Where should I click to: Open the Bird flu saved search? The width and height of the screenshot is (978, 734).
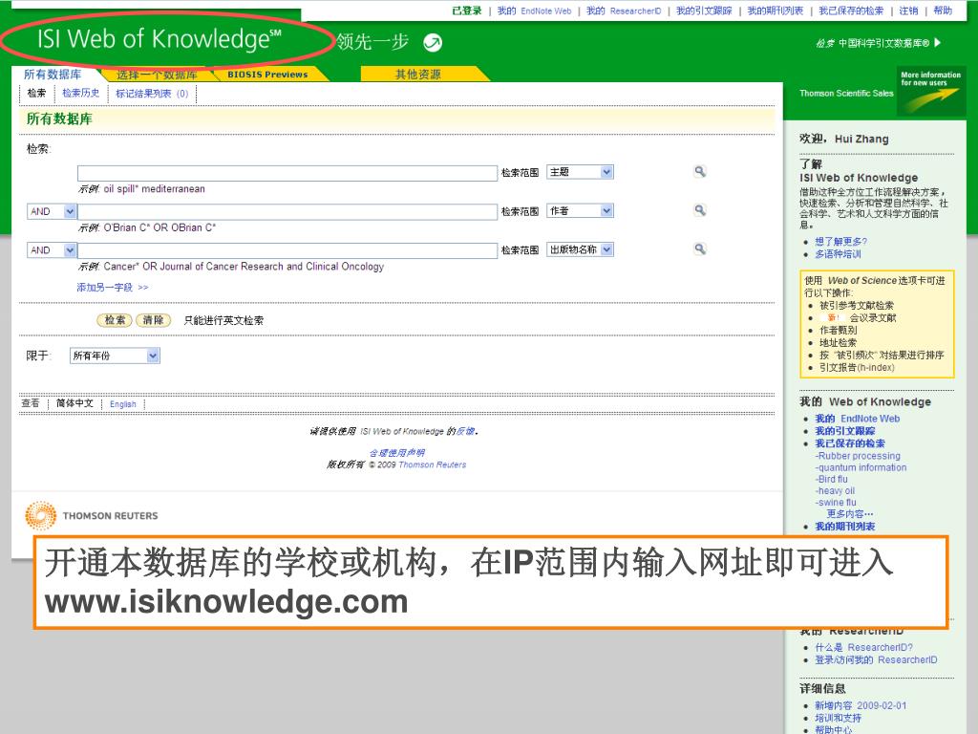point(832,480)
